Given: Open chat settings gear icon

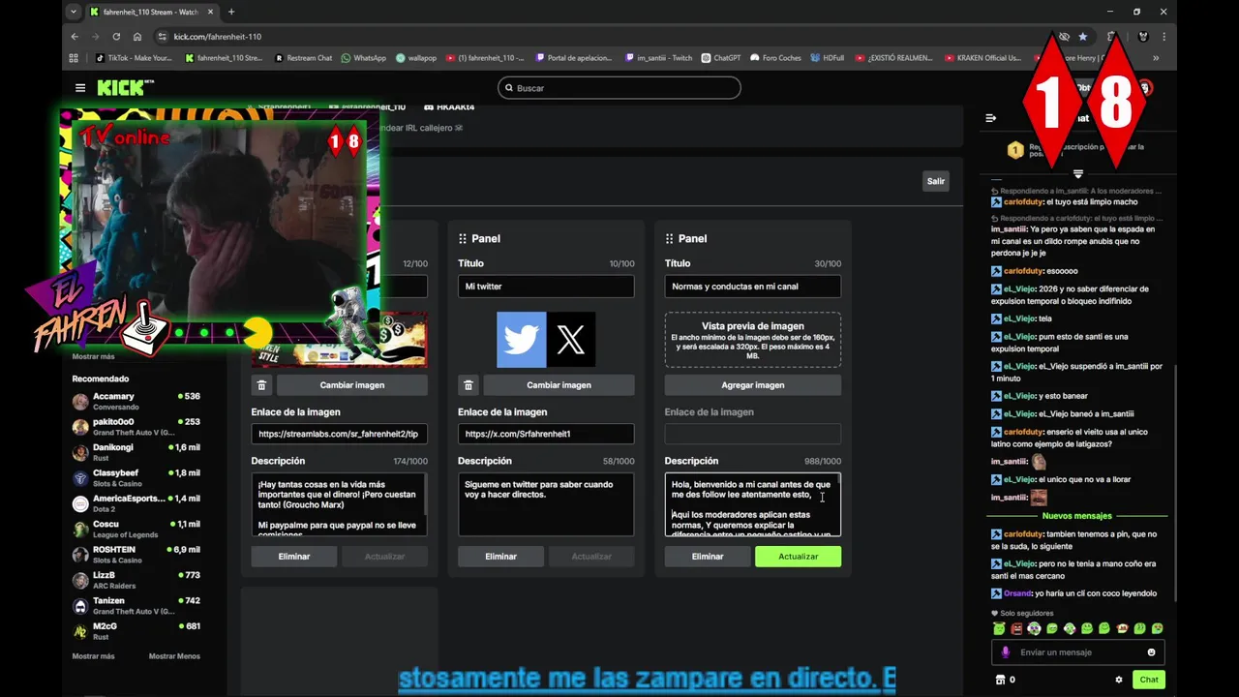Looking at the screenshot, I should point(1119,680).
